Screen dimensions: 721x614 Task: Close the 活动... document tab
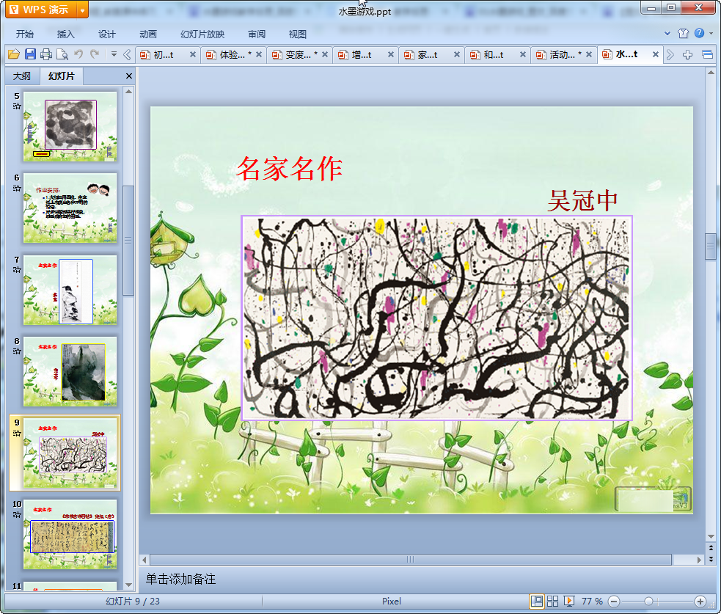[589, 55]
